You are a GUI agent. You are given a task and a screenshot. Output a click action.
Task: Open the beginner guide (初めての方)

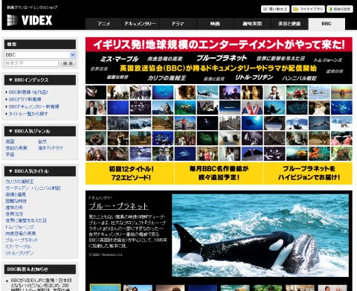pyautogui.click(x=339, y=9)
